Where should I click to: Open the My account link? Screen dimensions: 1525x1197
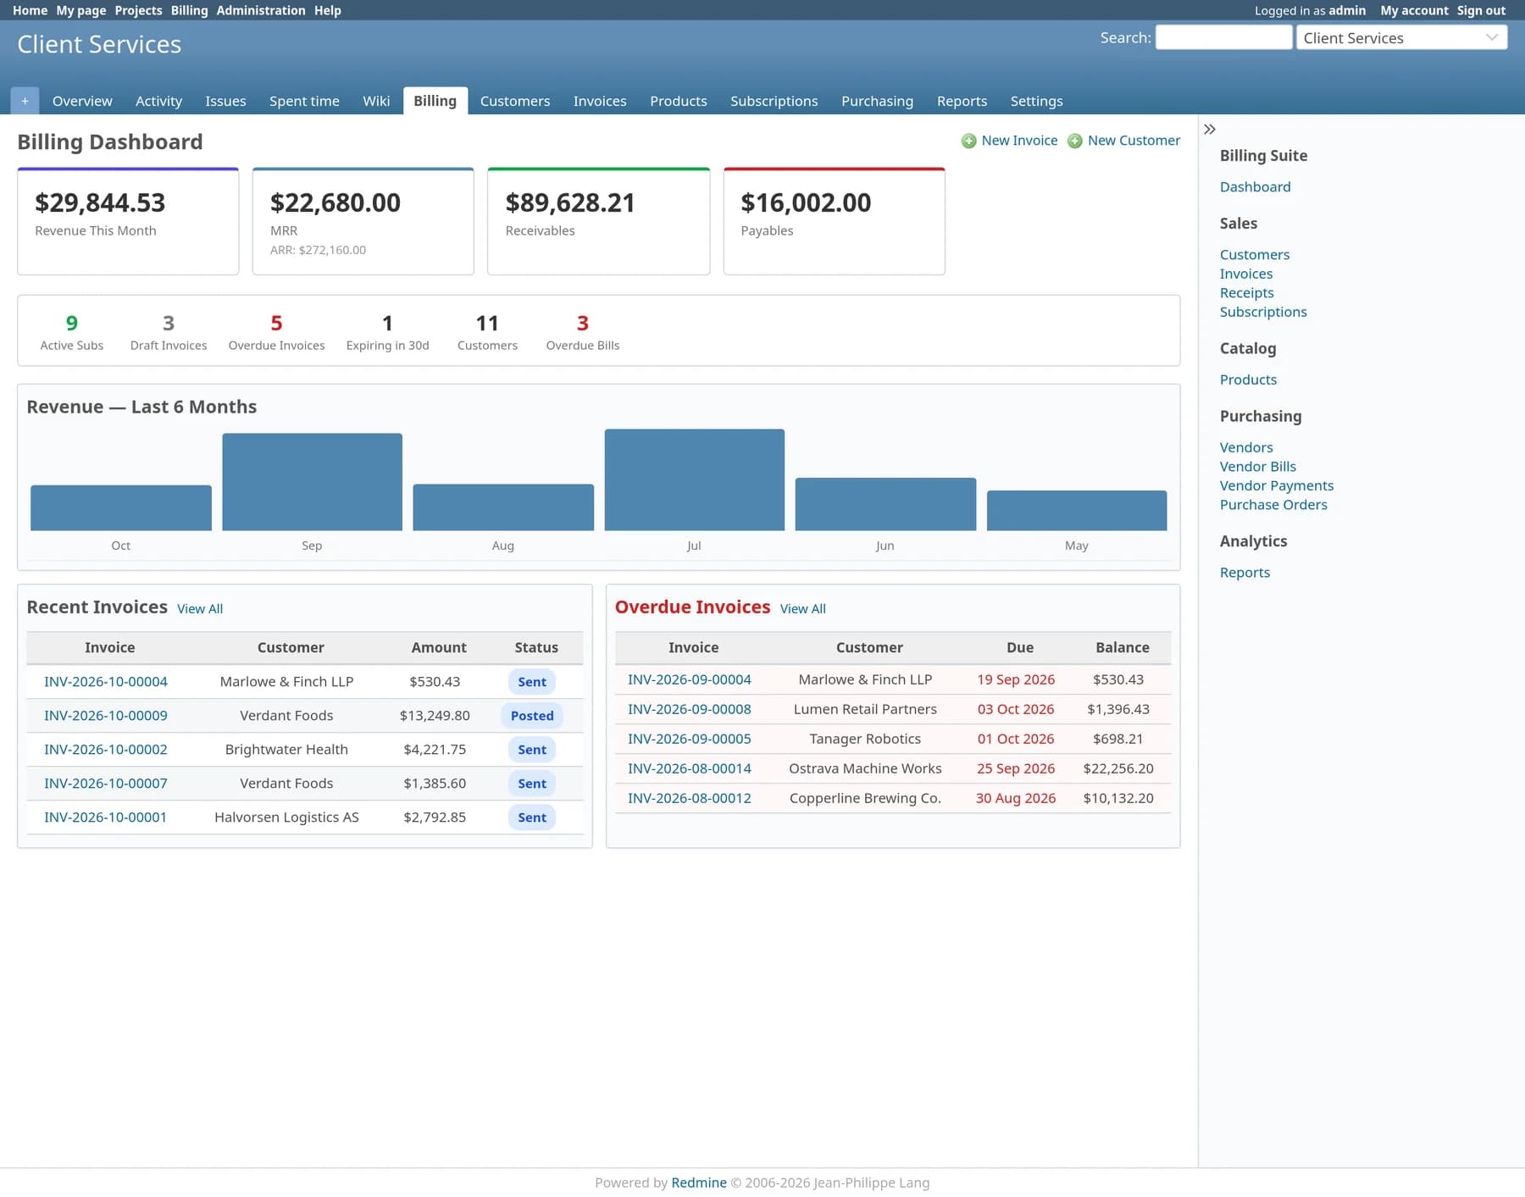point(1414,10)
